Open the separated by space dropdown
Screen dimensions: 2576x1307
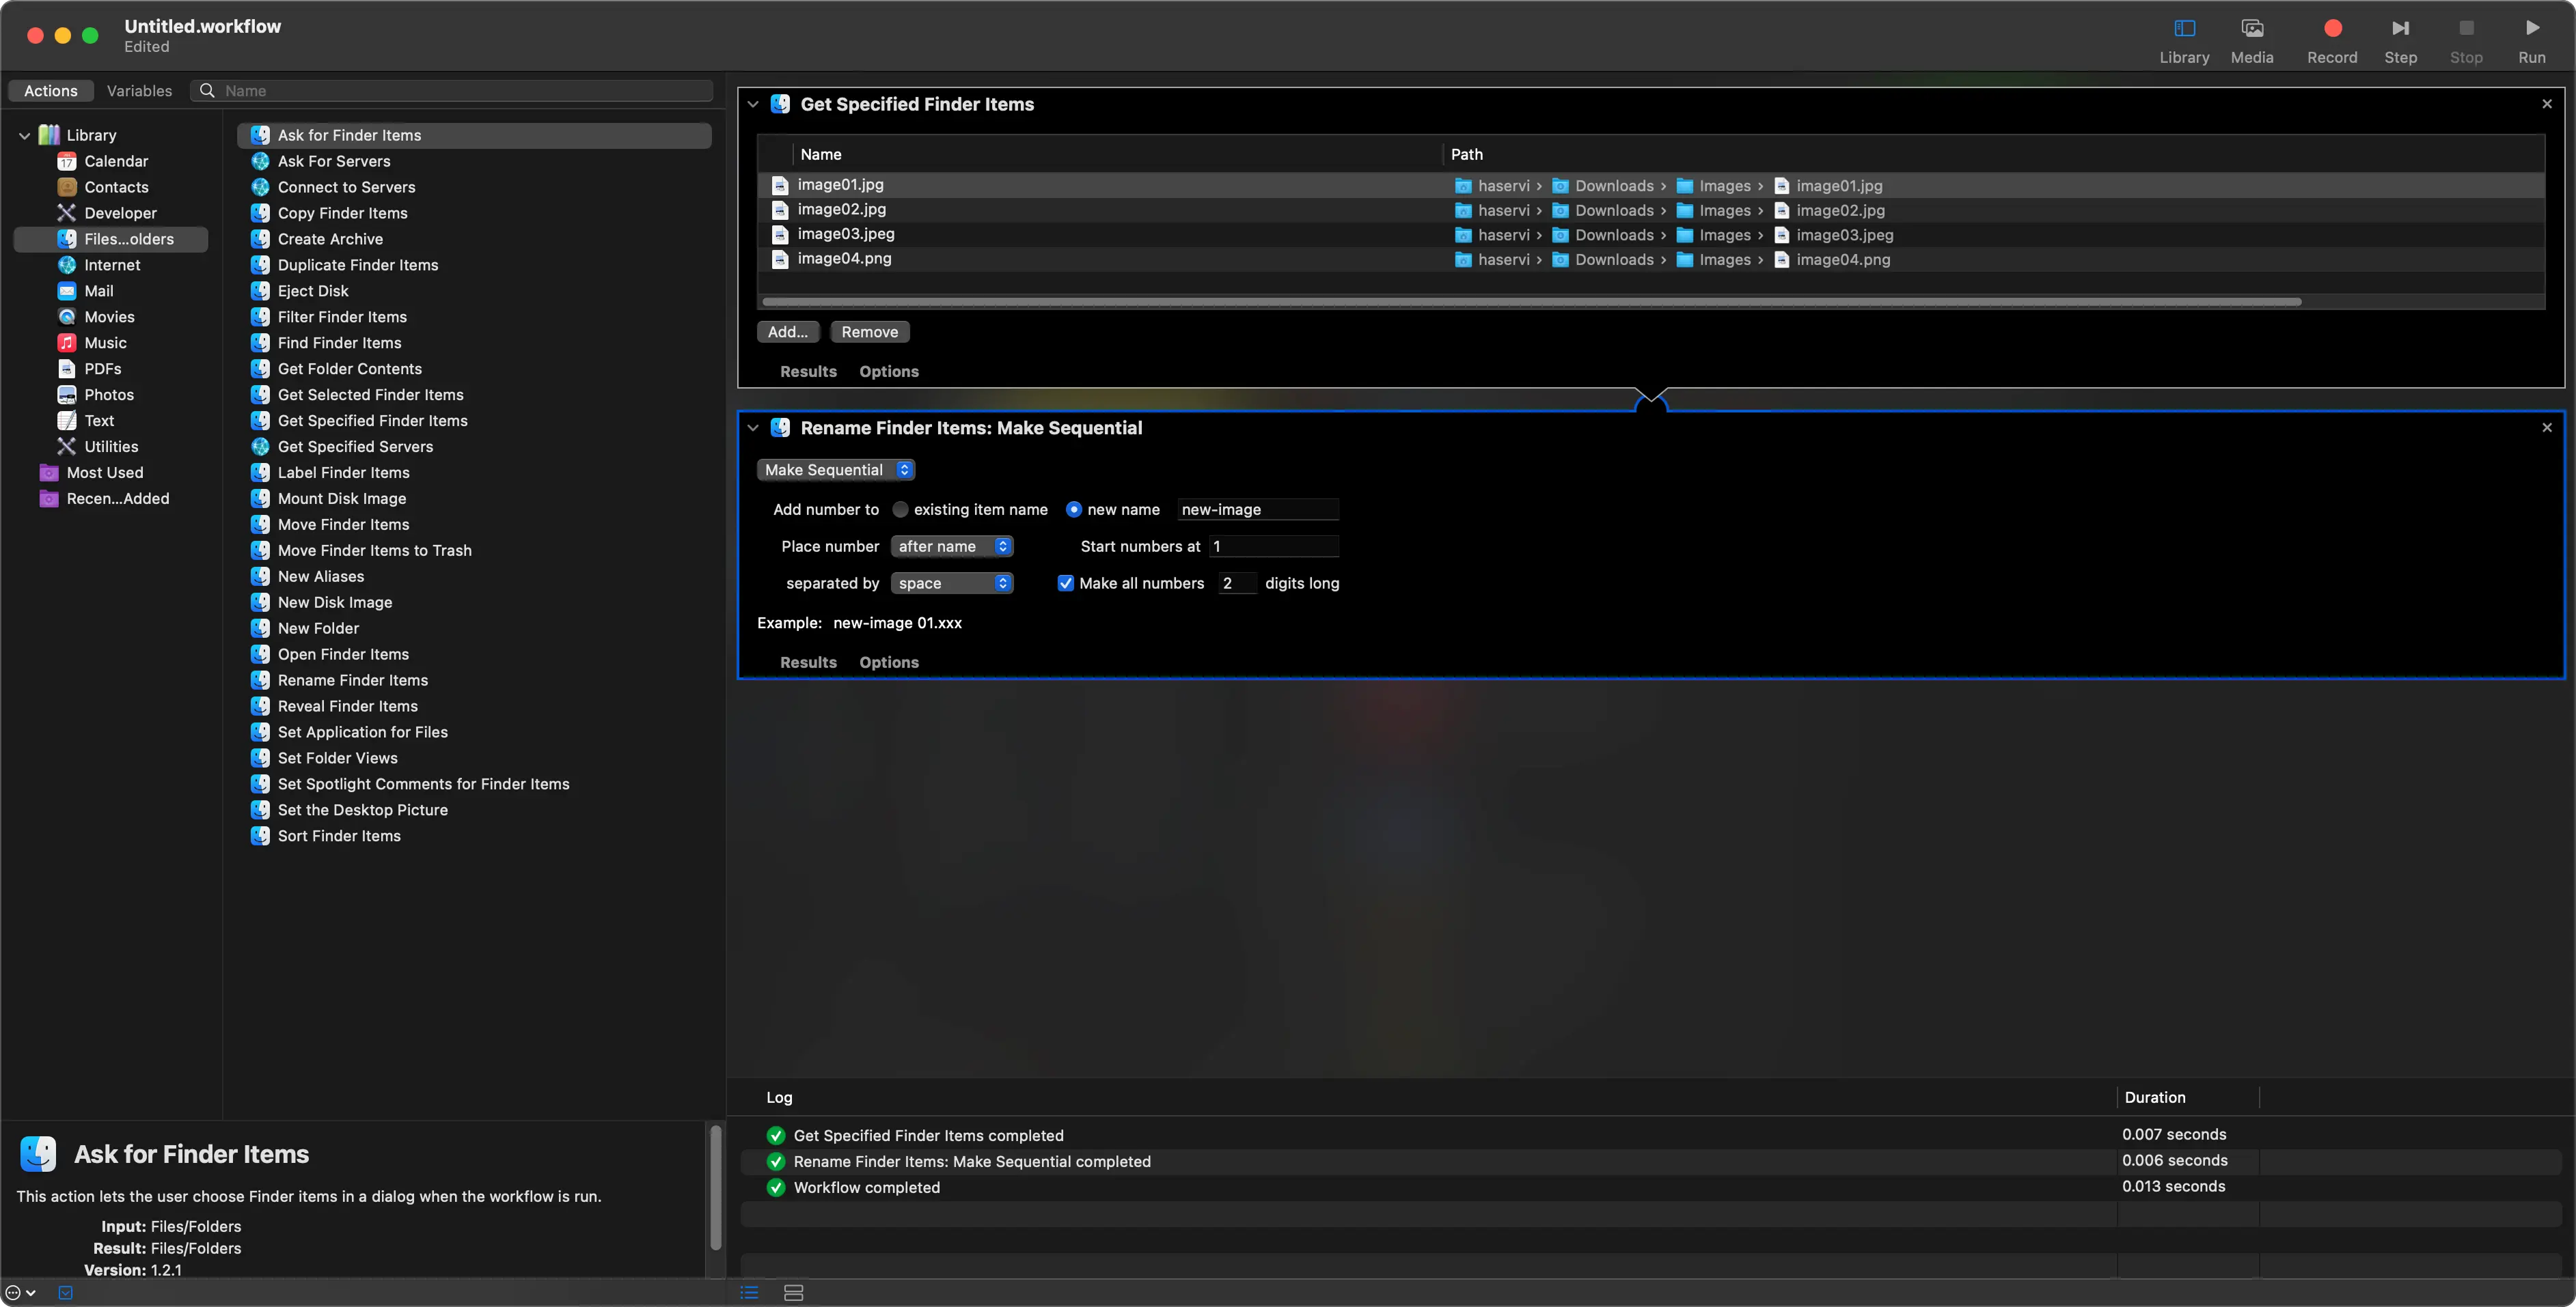(951, 584)
